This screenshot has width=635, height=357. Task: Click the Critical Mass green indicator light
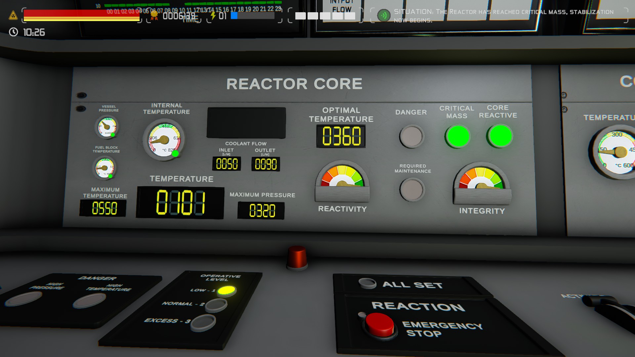coord(458,136)
